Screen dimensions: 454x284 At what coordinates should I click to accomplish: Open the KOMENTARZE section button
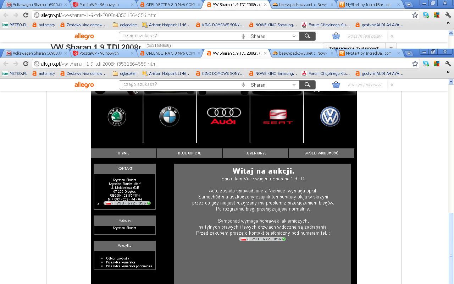[x=255, y=153]
